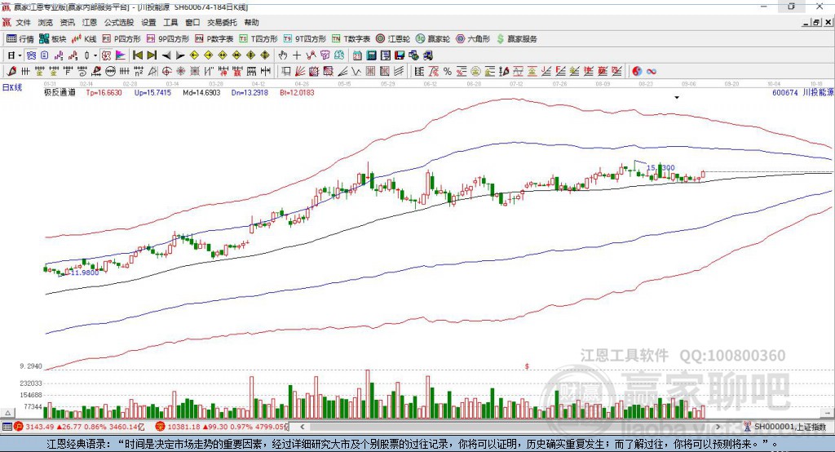Open the 板块 sector view

pyautogui.click(x=52, y=39)
